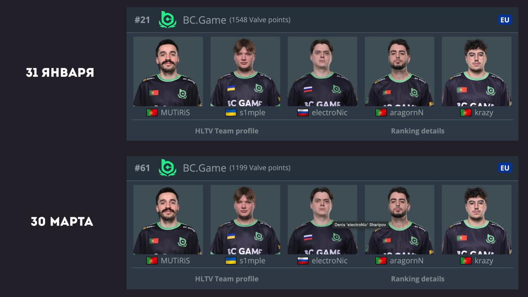This screenshot has height=297, width=528.
Task: Click BC.Game team name in #21 header
Action: (x=204, y=20)
